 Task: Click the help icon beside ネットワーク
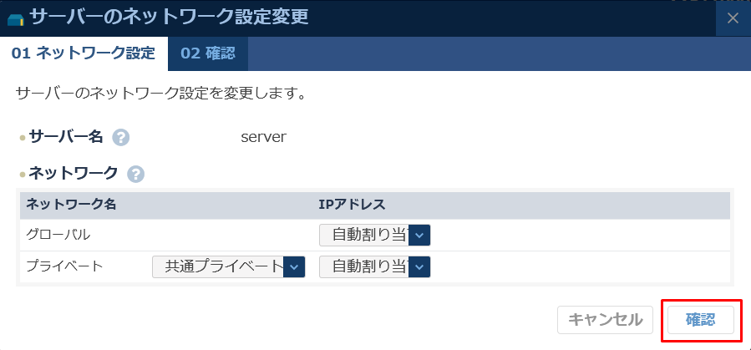point(135,175)
